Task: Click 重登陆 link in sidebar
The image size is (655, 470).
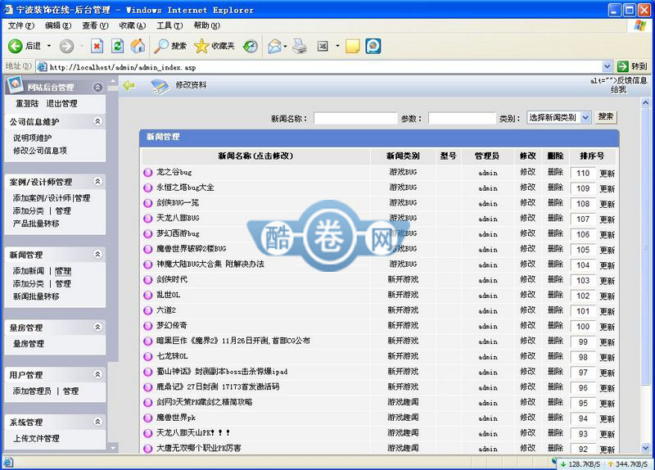Action: tap(27, 104)
